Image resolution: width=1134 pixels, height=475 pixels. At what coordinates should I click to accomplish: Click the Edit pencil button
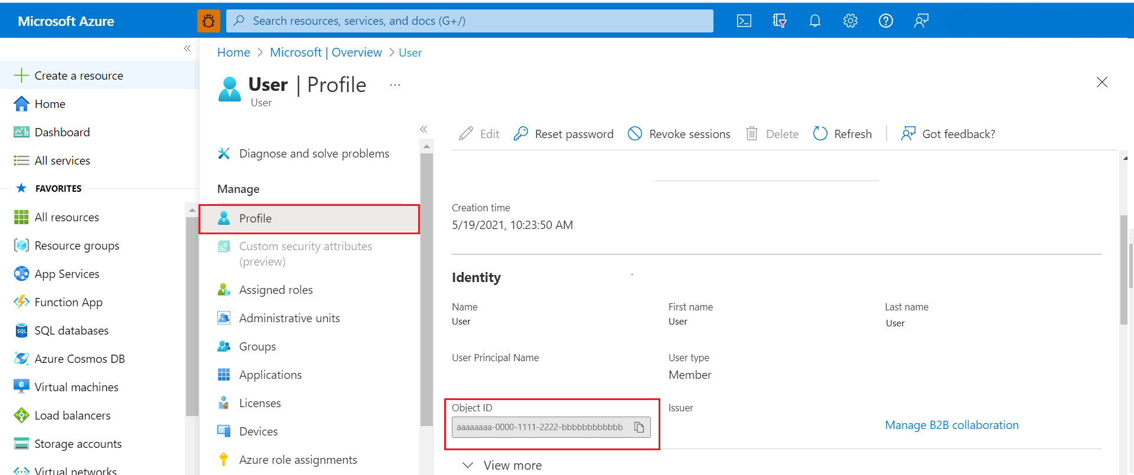[479, 134]
